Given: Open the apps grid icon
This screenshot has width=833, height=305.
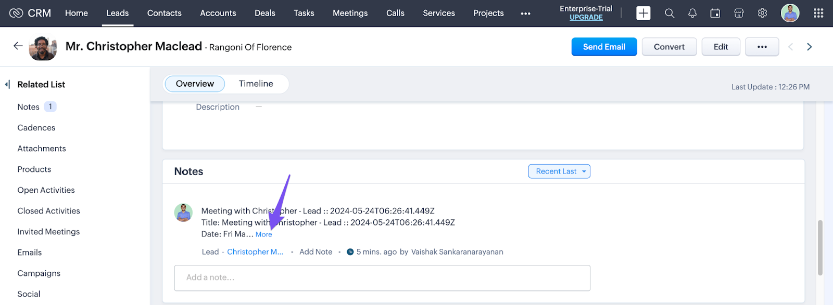Looking at the screenshot, I should tap(818, 14).
